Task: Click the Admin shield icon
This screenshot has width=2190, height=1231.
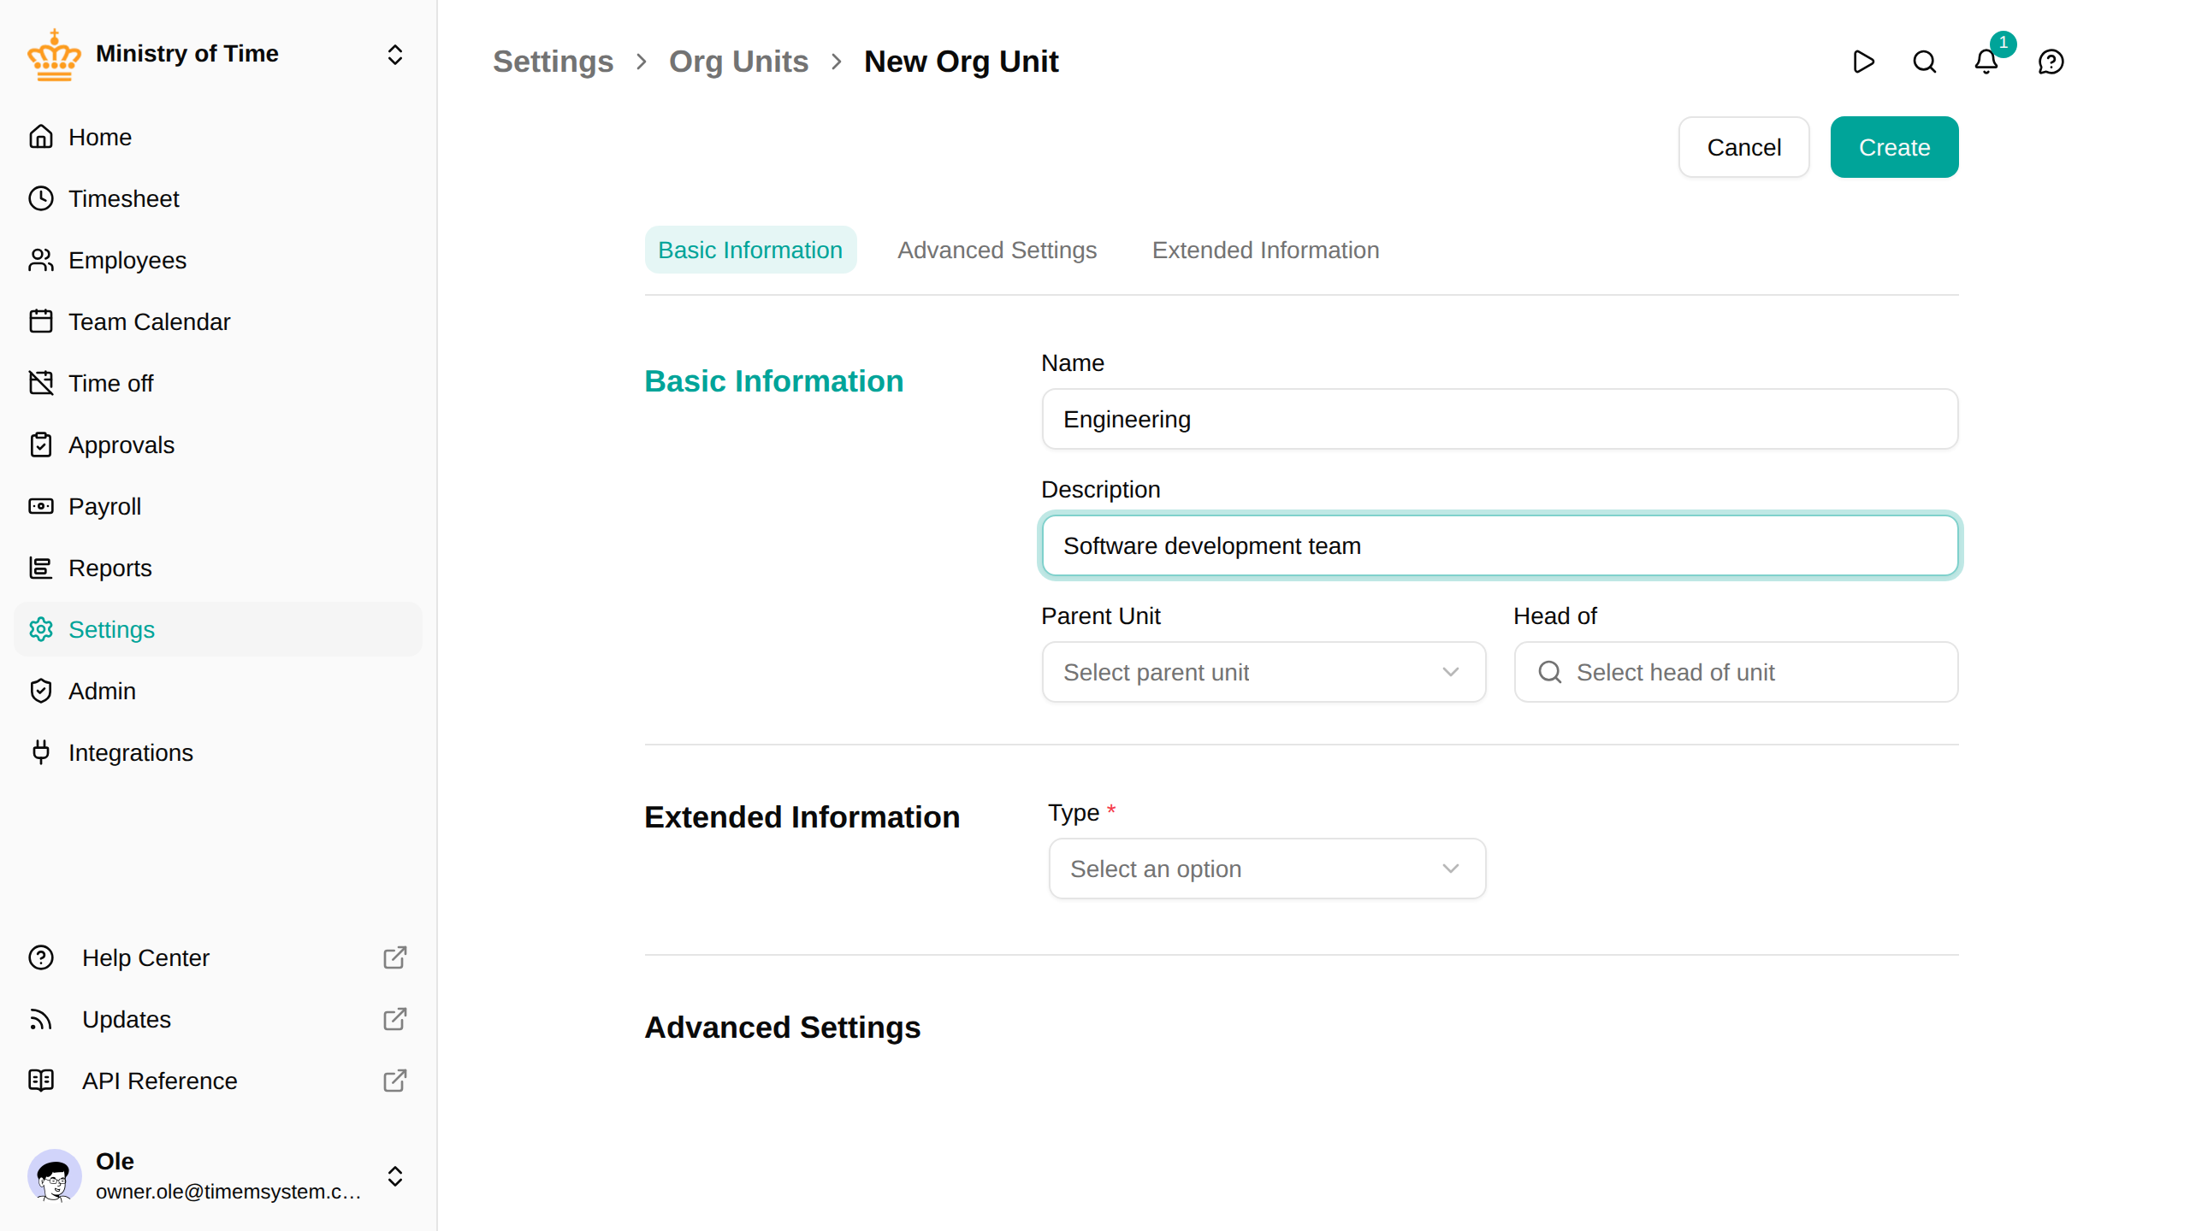Action: (41, 691)
